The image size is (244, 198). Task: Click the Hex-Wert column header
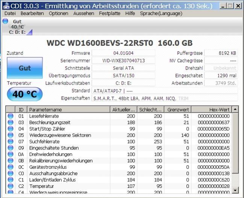coord(211,110)
